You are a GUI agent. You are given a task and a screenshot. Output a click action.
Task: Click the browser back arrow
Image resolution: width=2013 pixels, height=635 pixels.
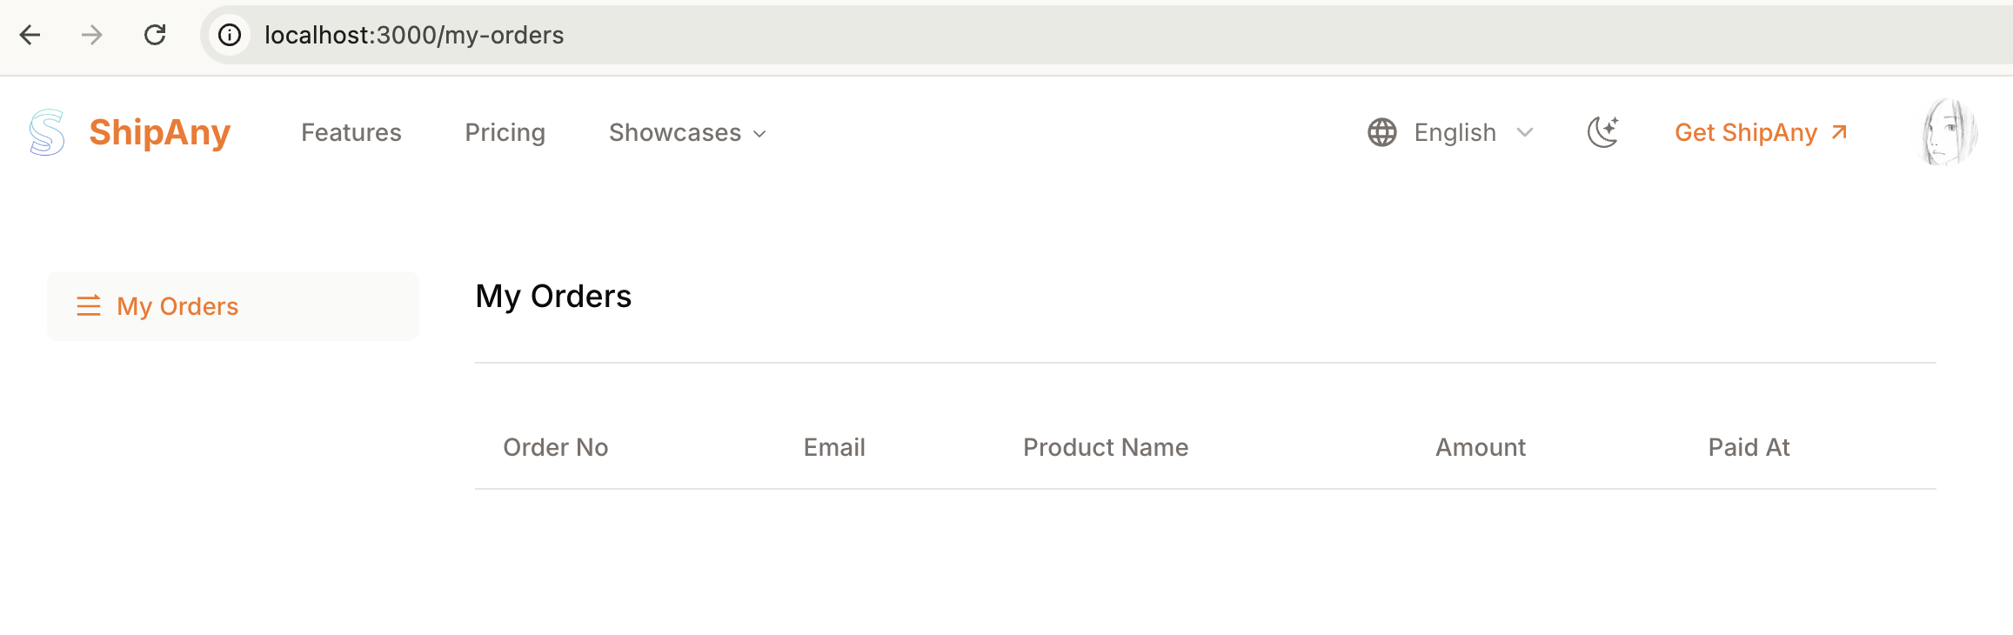click(x=30, y=35)
